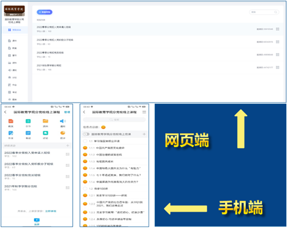
Task: Open chapter 1.2.3 in the course outline
Action: [x=114, y=213]
